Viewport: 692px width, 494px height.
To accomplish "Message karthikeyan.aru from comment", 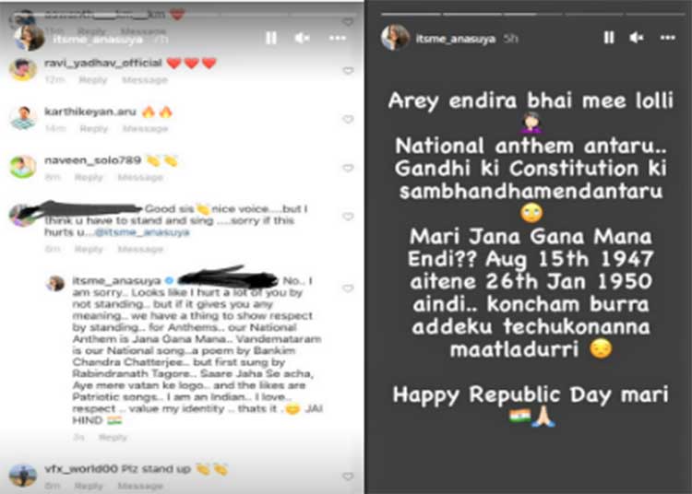I will click(145, 129).
